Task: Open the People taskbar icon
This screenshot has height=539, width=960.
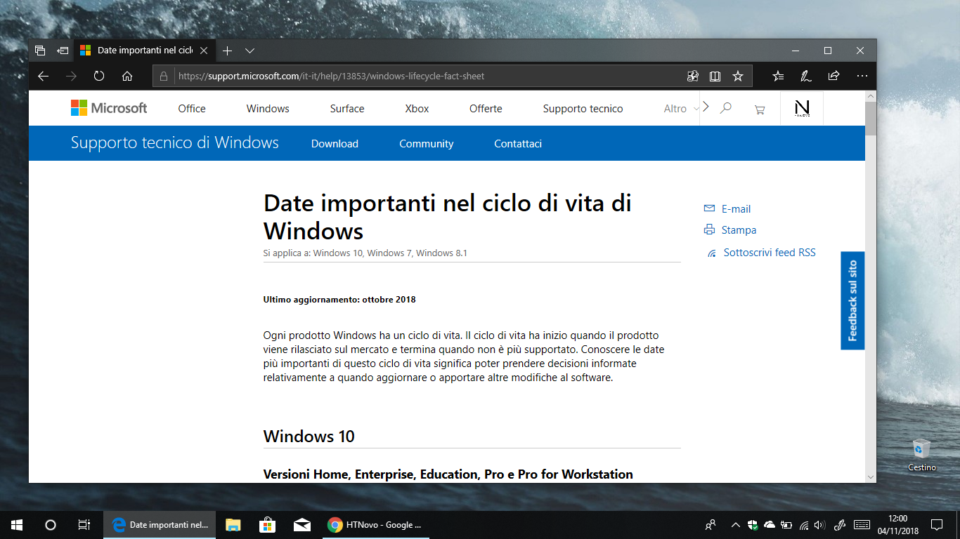Action: pos(711,524)
